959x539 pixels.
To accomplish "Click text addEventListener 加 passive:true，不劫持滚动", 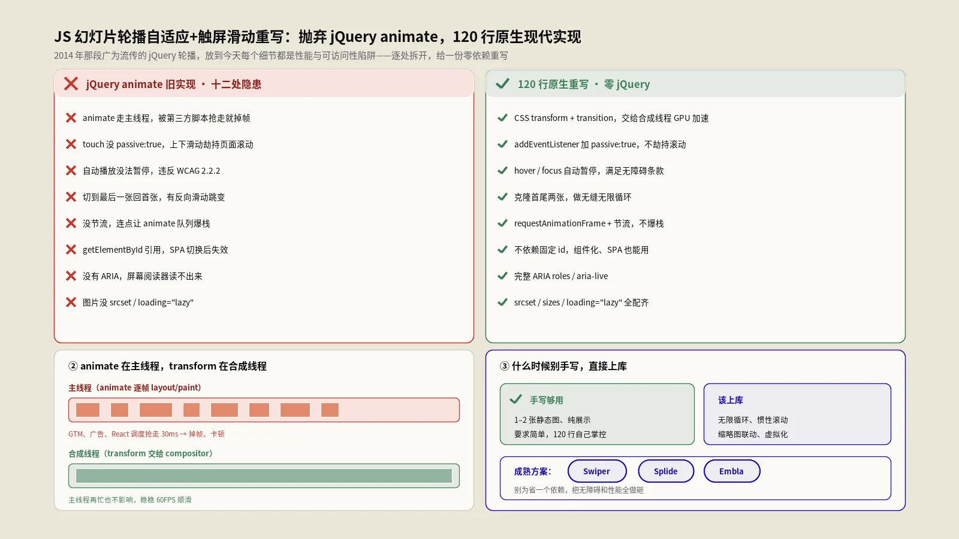I will coord(600,145).
